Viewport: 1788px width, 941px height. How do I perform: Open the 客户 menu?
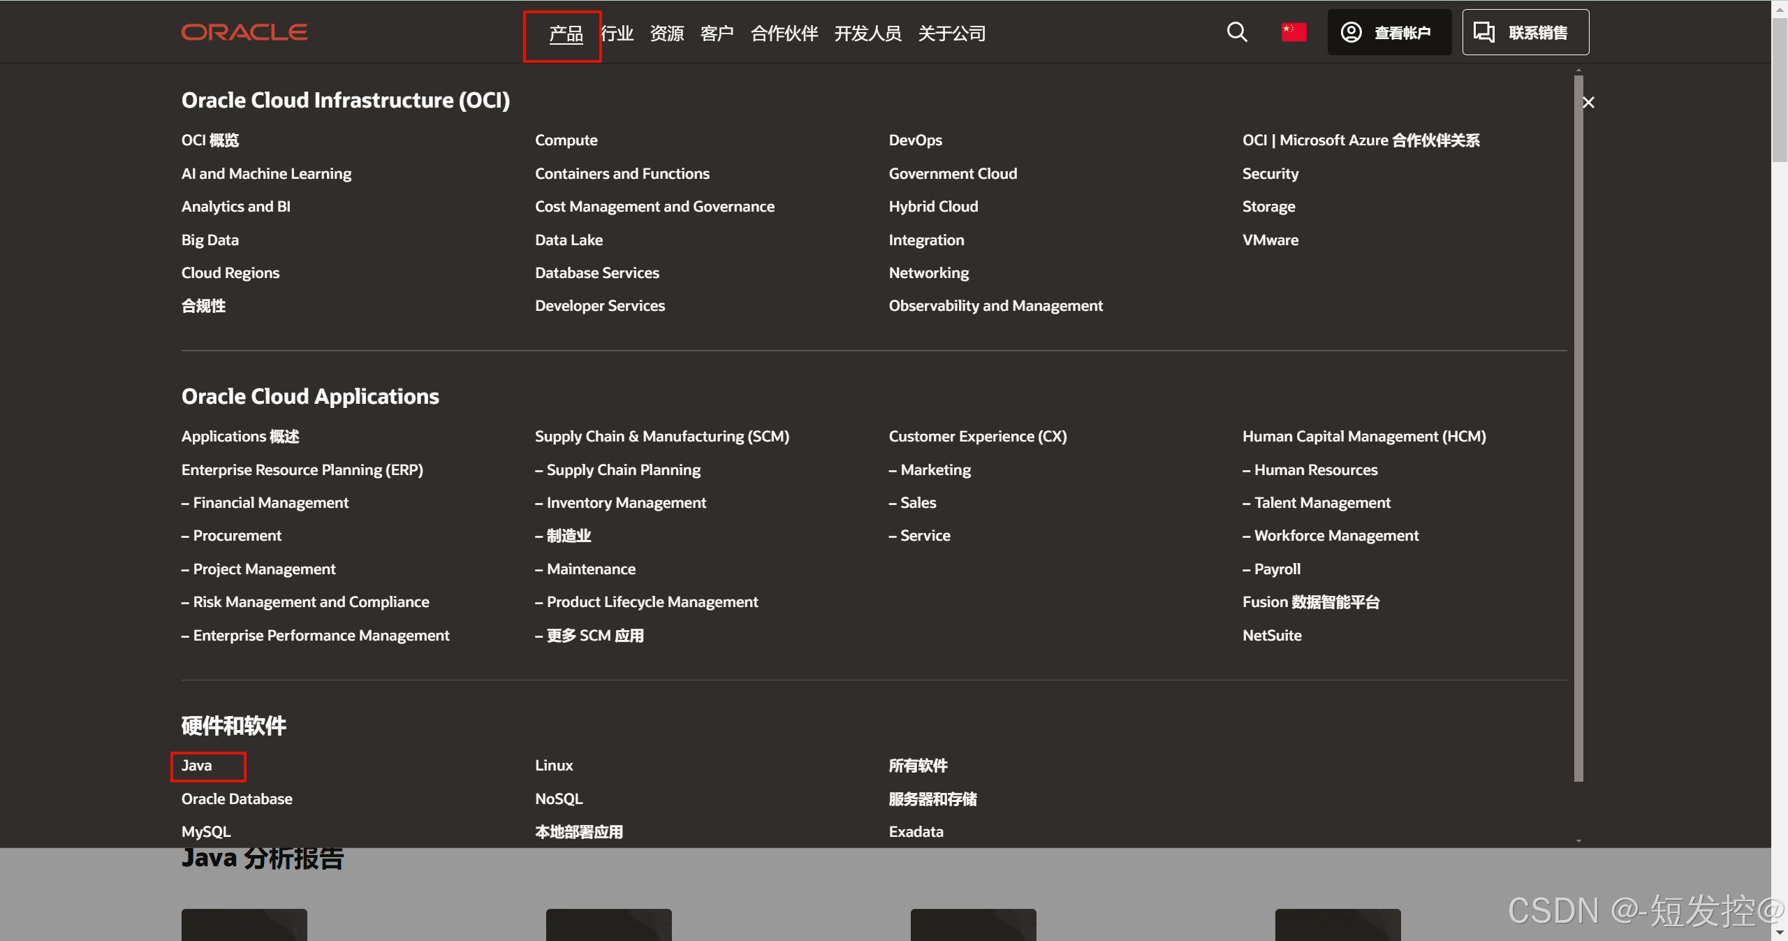(x=717, y=34)
